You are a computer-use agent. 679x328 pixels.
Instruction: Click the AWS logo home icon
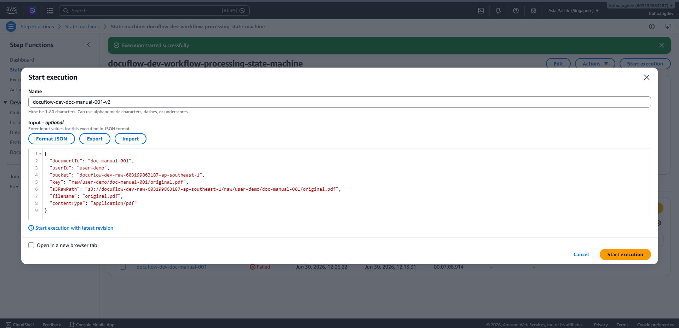pos(11,11)
